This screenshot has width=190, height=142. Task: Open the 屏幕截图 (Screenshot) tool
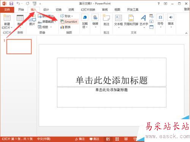(47, 22)
